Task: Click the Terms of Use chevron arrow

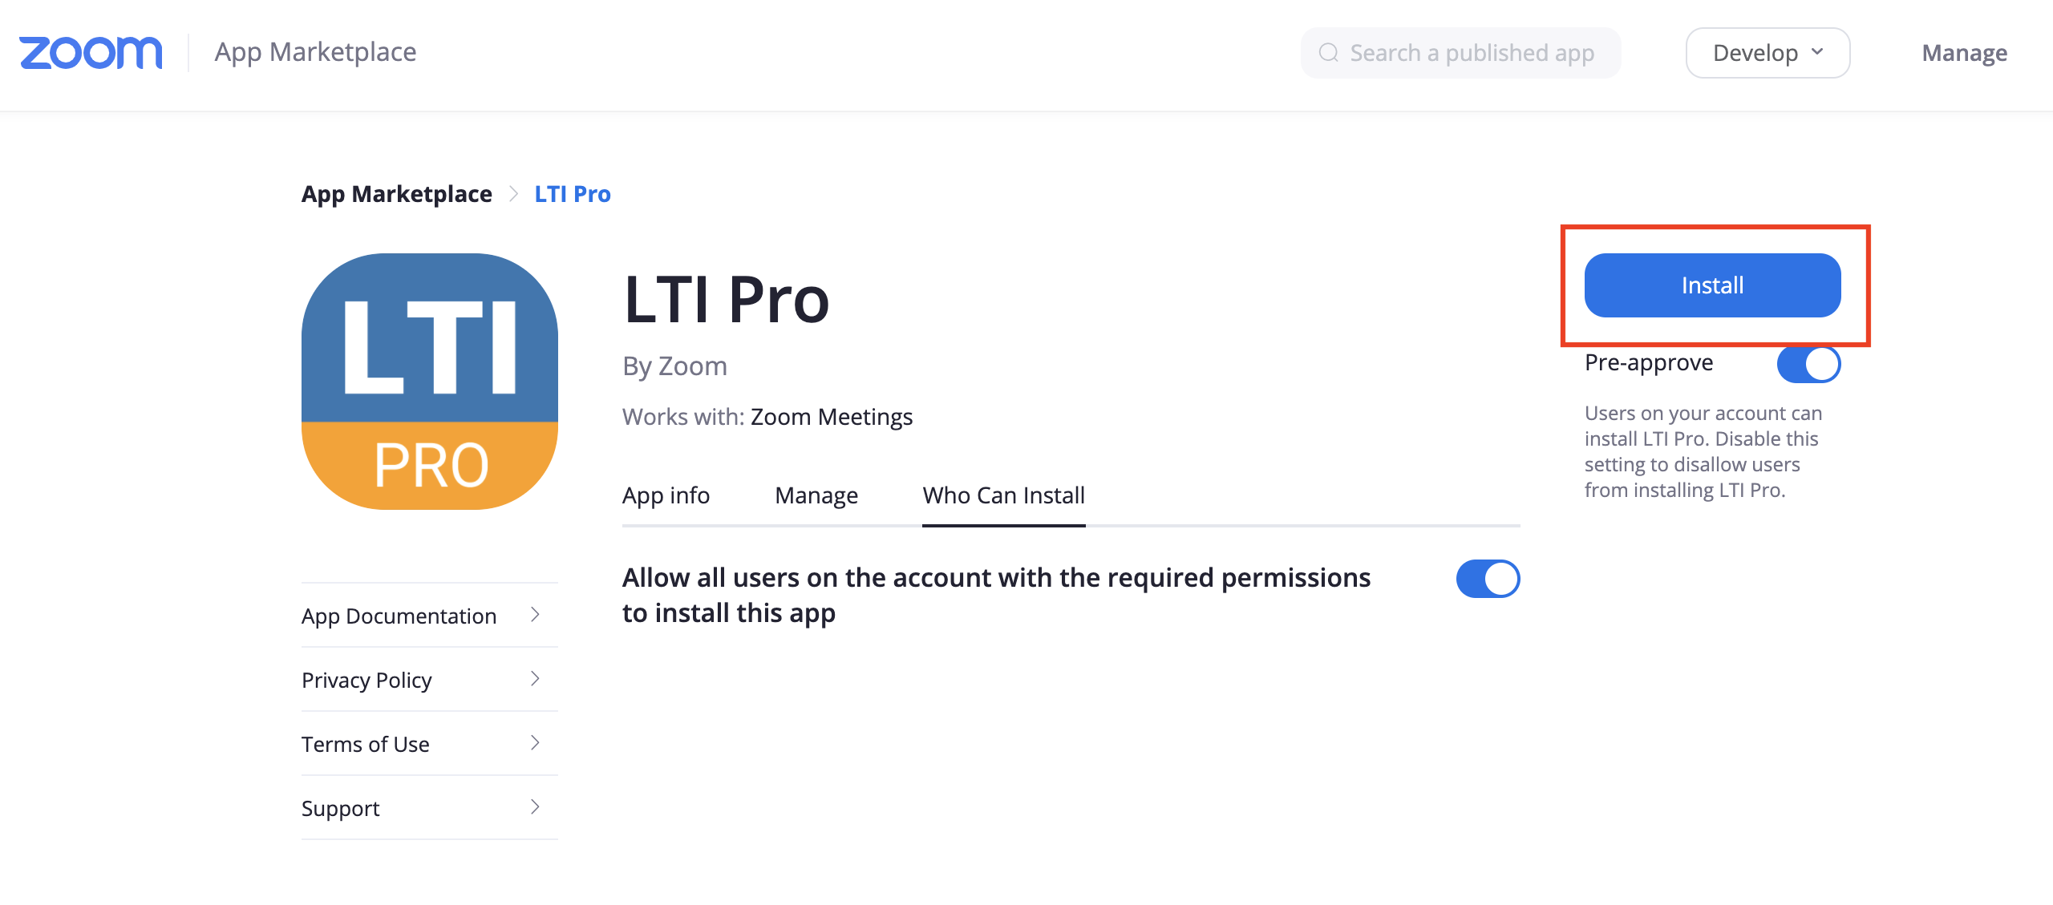Action: tap(535, 743)
